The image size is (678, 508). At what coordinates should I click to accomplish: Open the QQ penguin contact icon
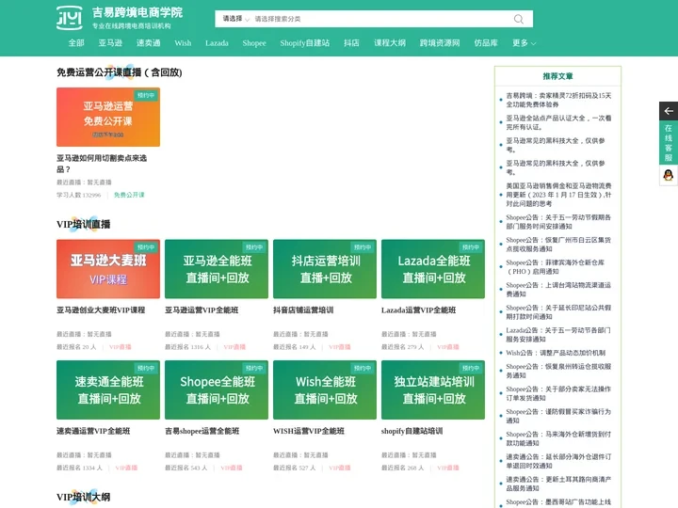click(x=668, y=175)
